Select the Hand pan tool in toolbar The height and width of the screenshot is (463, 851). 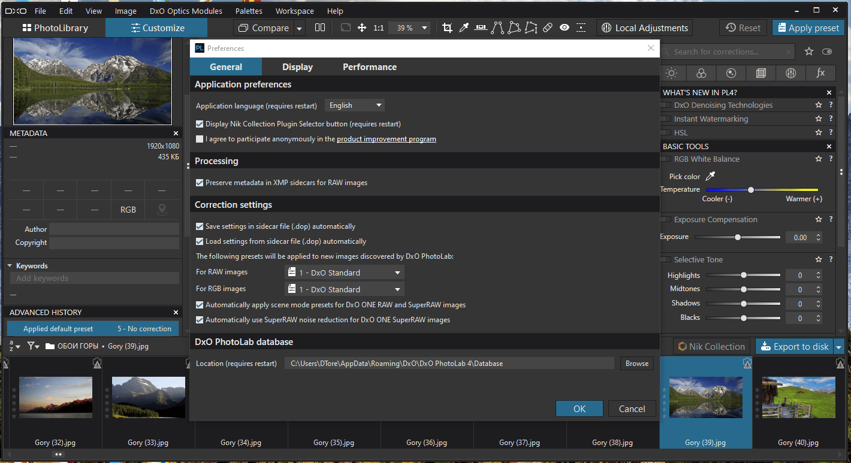point(362,28)
